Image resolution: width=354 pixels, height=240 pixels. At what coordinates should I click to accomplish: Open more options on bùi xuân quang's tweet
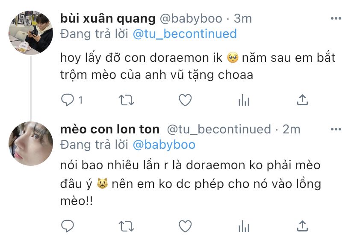click(336, 18)
